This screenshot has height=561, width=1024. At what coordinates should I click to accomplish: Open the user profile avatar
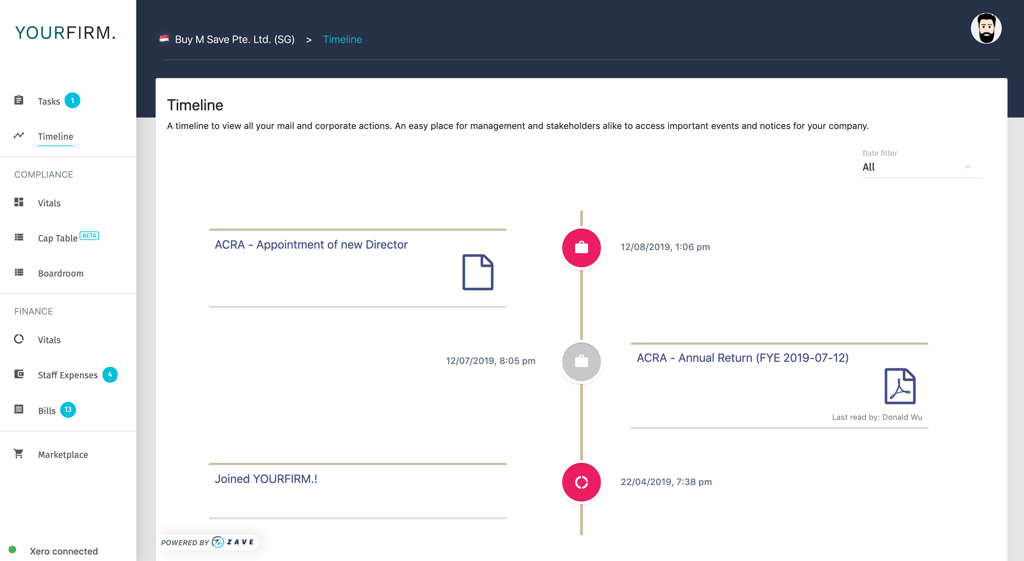click(986, 28)
